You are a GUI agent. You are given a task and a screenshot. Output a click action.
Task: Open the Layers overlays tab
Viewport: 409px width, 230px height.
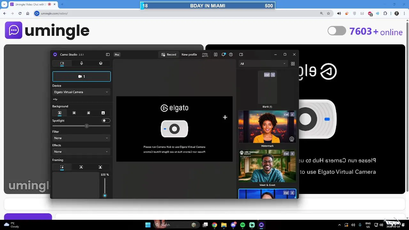point(101,63)
